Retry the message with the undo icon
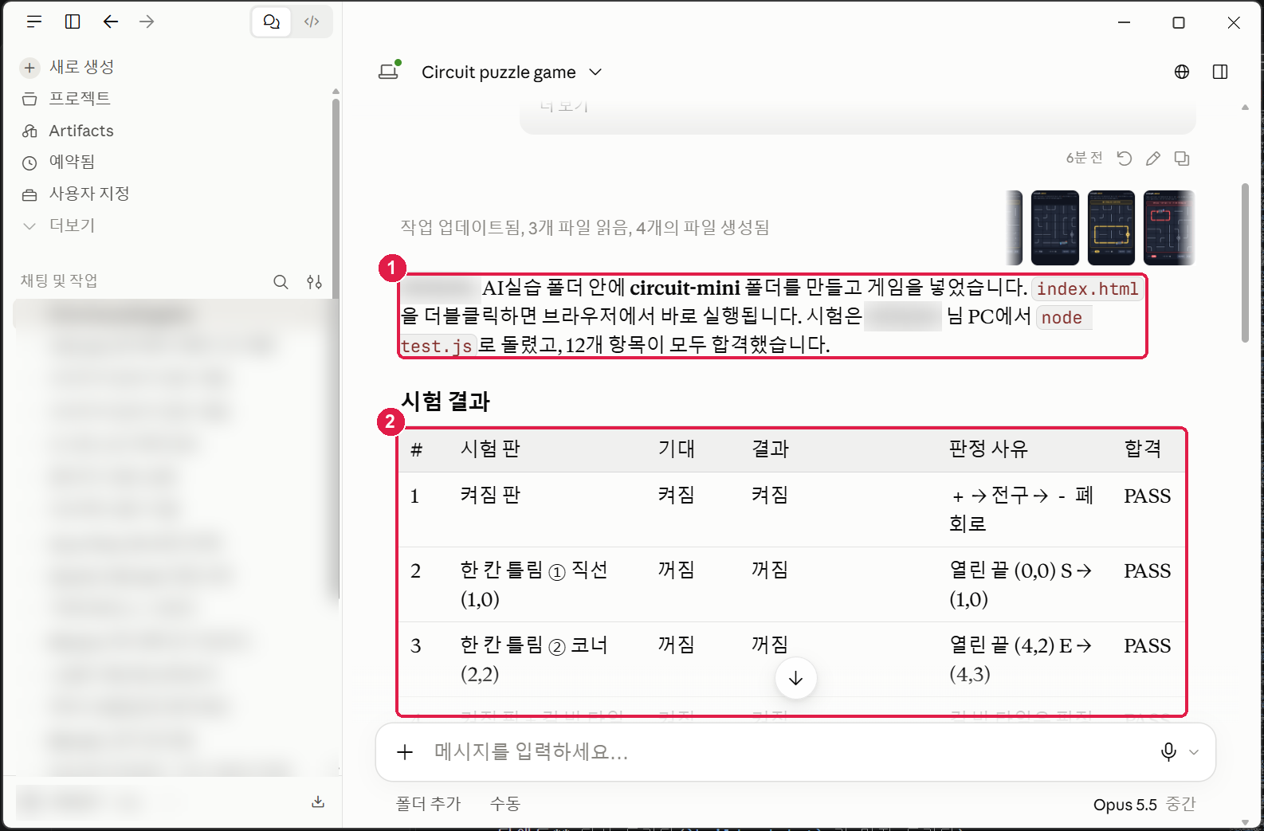The image size is (1264, 831). click(x=1125, y=159)
